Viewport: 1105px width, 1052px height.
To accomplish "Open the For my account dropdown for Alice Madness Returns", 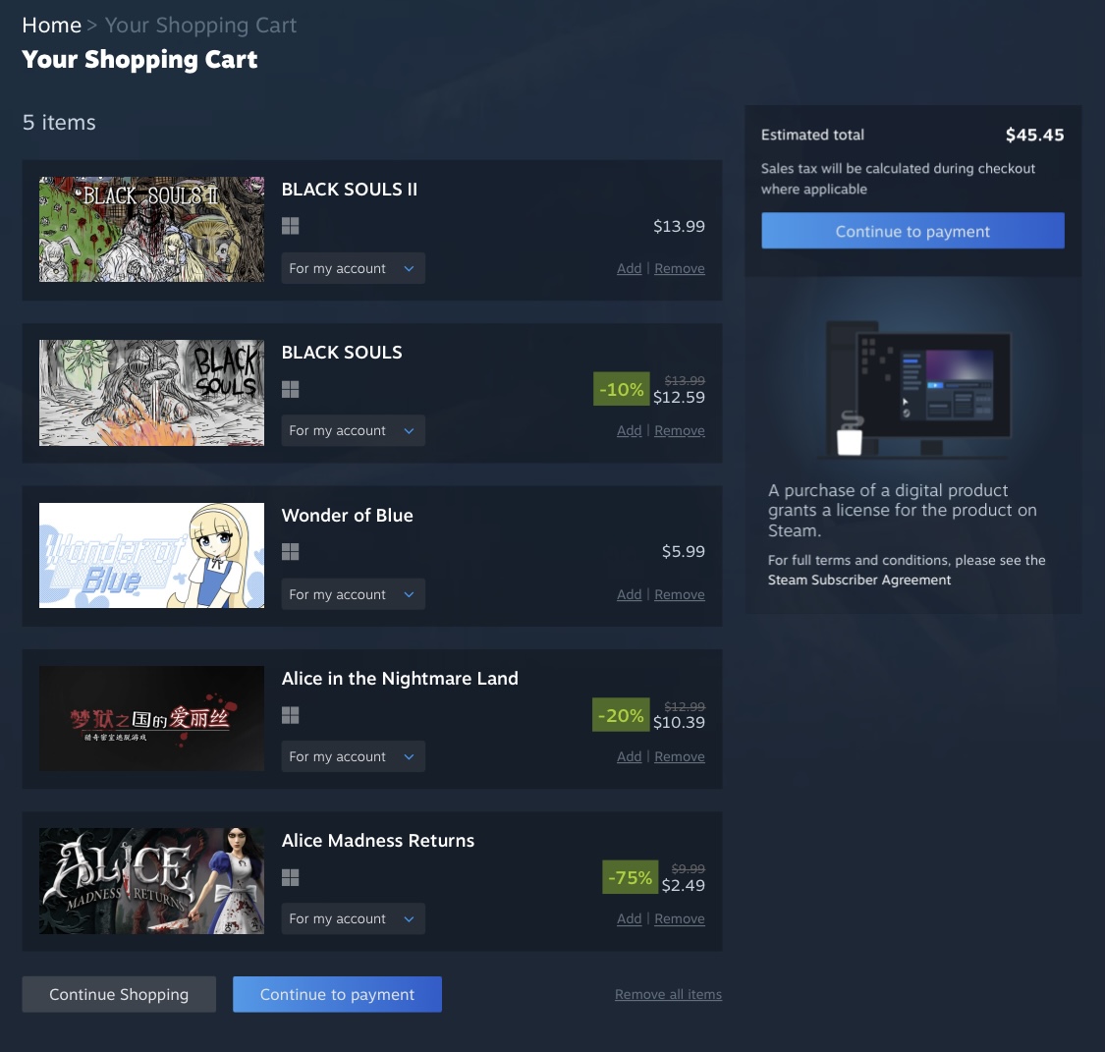I will click(x=353, y=918).
